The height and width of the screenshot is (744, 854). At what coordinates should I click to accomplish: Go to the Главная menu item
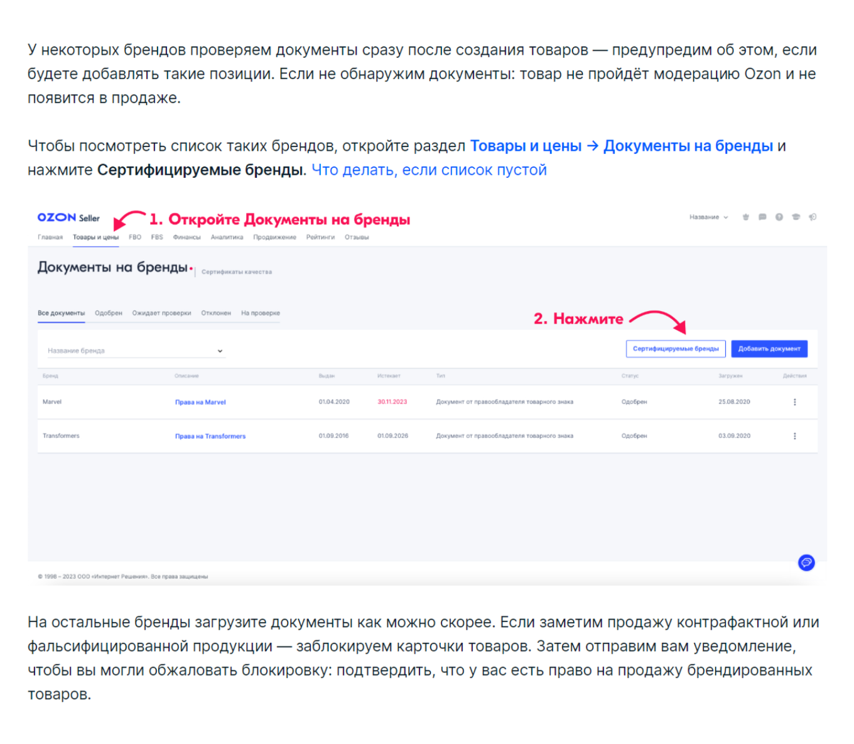[x=50, y=237]
